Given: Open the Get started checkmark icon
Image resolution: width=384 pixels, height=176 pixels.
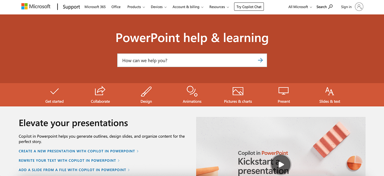Looking at the screenshot, I should click(x=54, y=92).
